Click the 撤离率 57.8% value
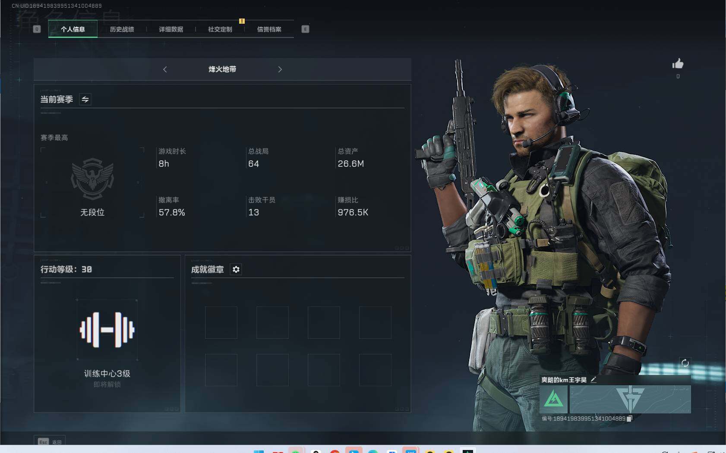This screenshot has width=726, height=453. 172,212
